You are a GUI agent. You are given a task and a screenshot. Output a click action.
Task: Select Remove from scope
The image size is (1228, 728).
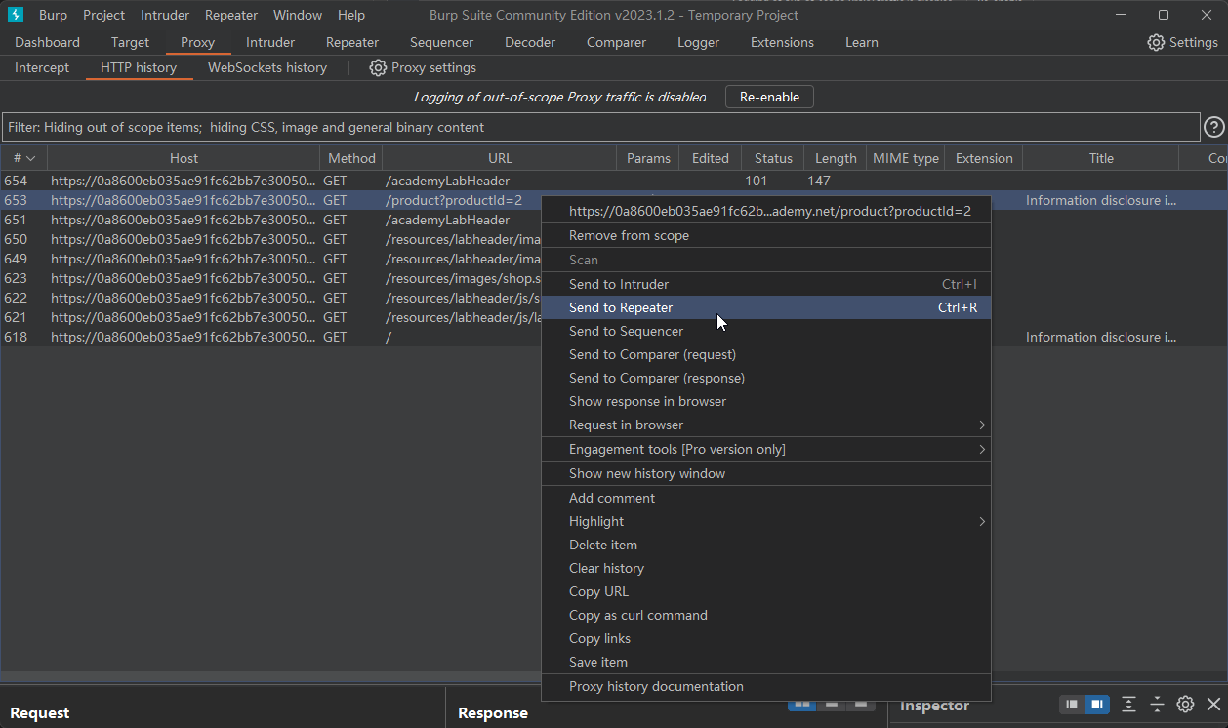766,235
